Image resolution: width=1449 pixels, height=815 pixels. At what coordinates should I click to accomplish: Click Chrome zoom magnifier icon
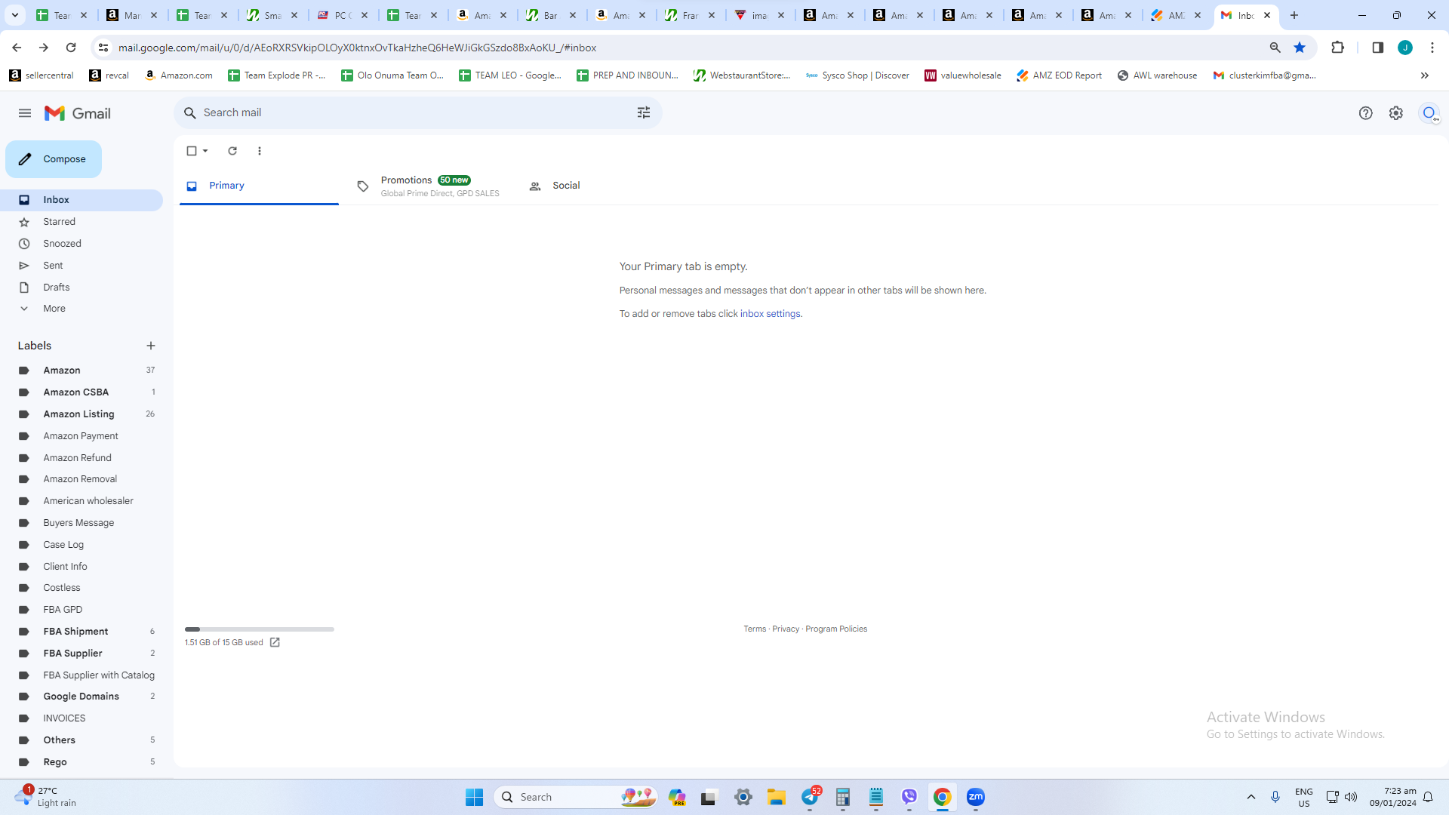pyautogui.click(x=1275, y=48)
